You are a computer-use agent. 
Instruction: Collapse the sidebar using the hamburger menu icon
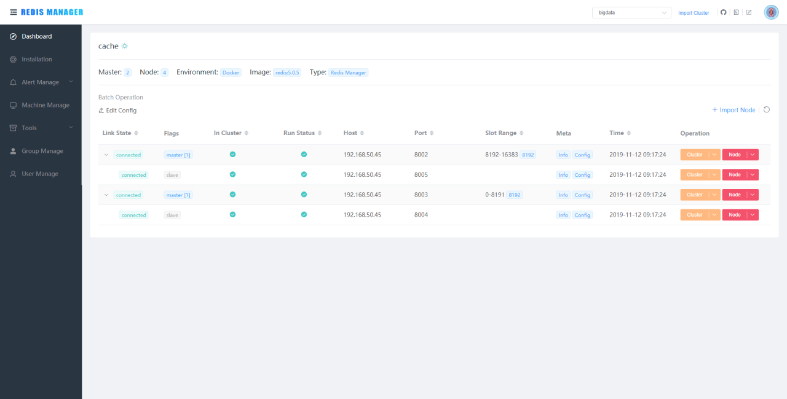[14, 12]
